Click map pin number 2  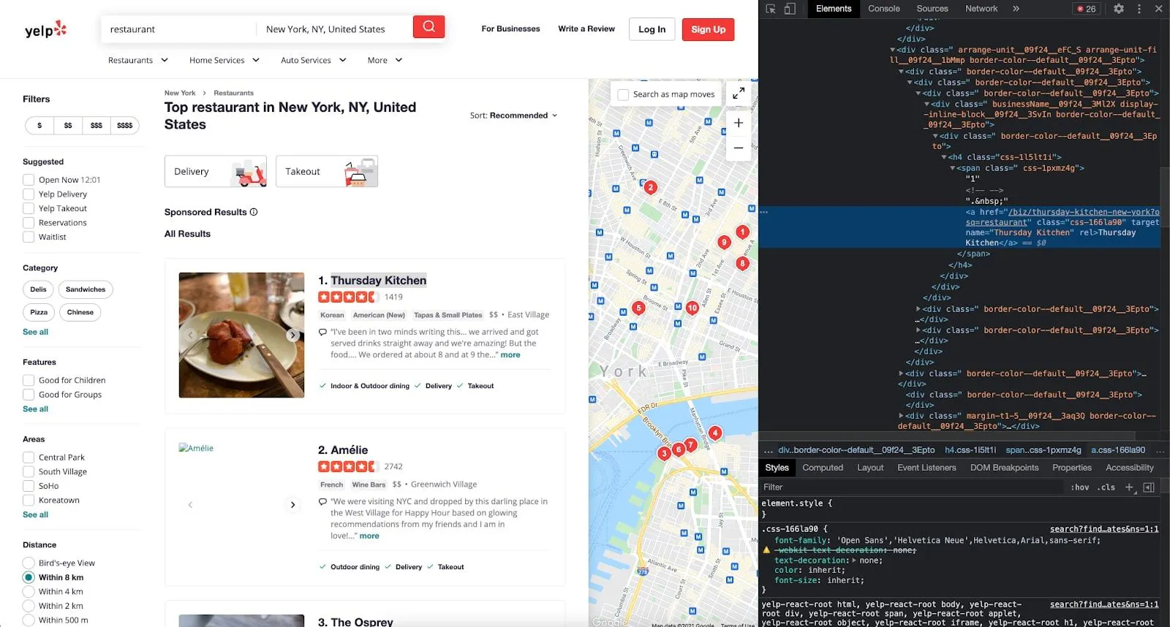point(650,187)
